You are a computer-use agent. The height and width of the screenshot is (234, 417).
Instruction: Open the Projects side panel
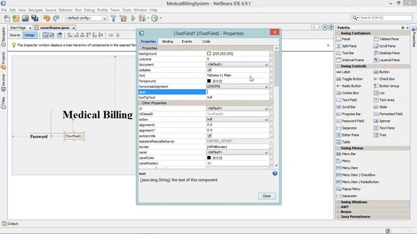click(3, 60)
